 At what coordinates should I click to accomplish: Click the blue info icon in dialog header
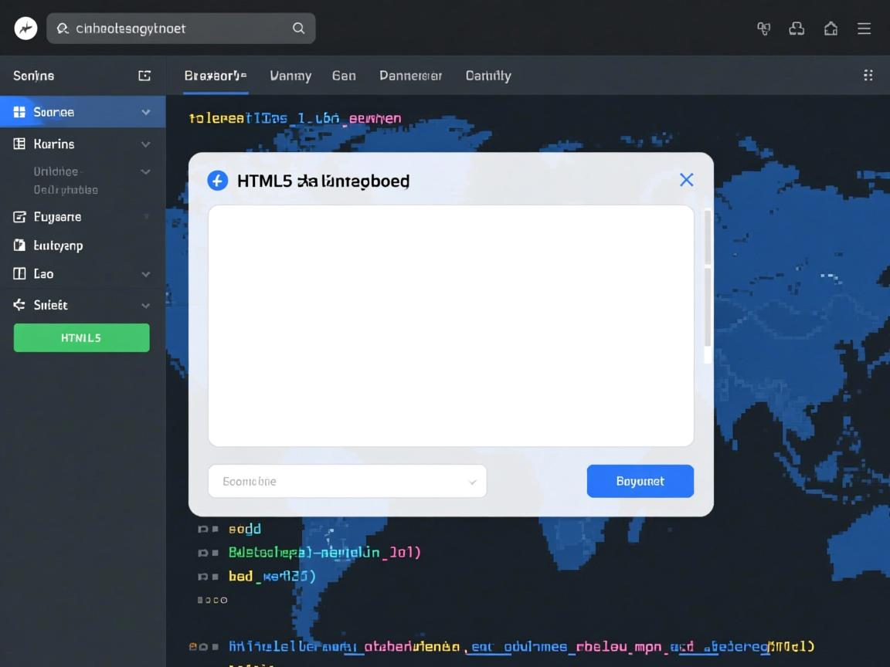(217, 180)
